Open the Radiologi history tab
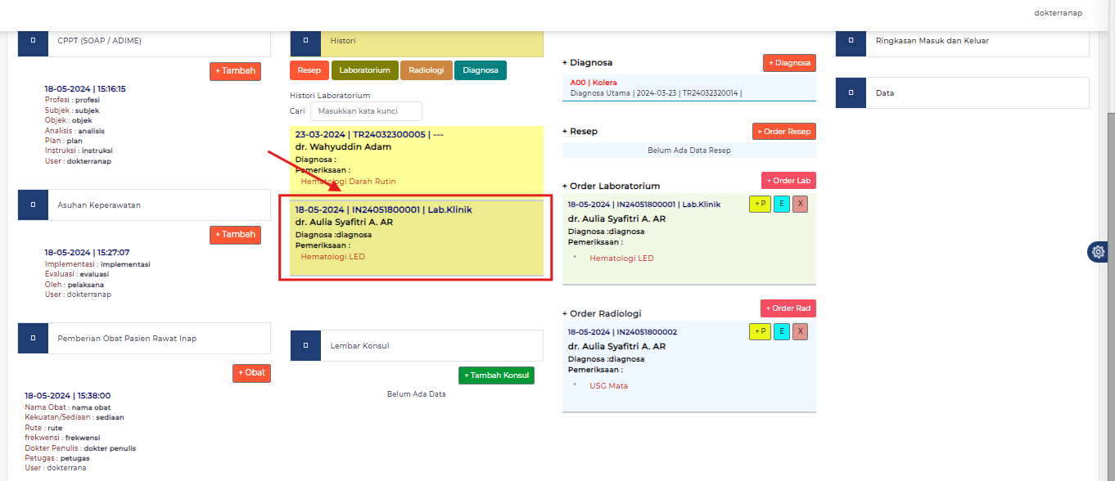This screenshot has height=481, width=1115. pyautogui.click(x=426, y=70)
